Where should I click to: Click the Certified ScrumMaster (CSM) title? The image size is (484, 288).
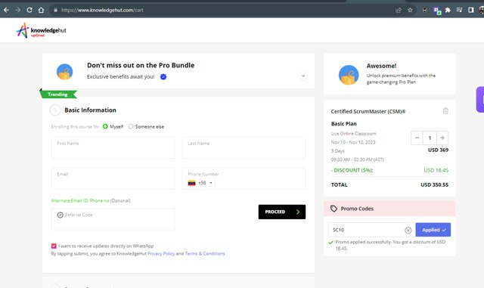point(368,111)
